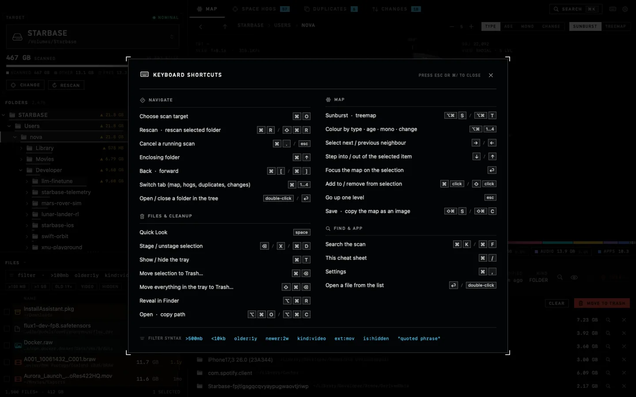Click the up arrow for enclosing folder
Viewport: 636px width, 397px height.
(x=225, y=27)
